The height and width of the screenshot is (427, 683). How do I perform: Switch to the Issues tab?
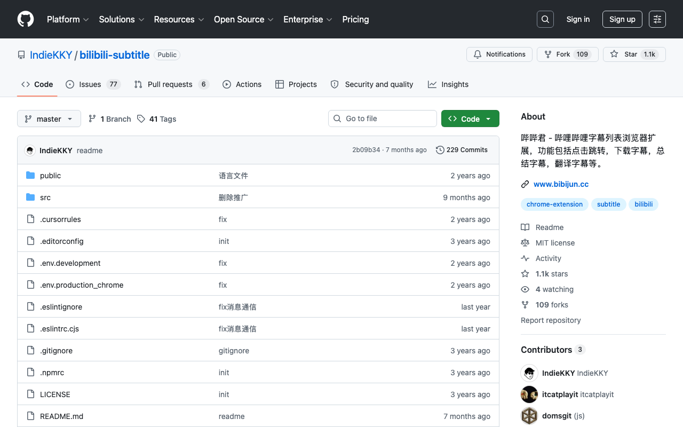[93, 84]
